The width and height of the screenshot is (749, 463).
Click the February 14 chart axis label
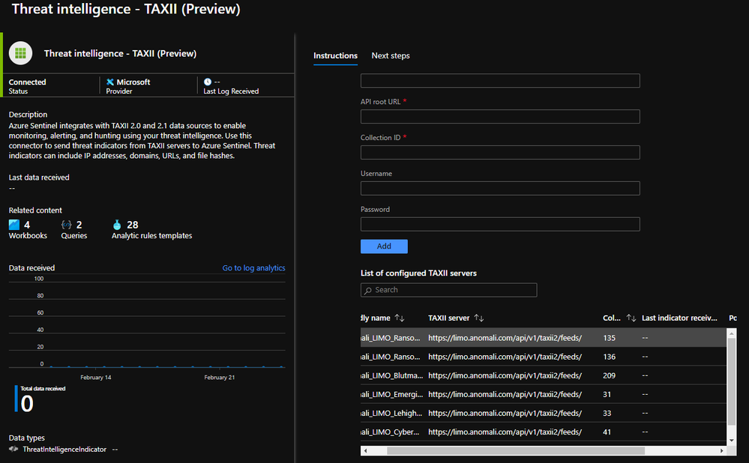[95, 378]
